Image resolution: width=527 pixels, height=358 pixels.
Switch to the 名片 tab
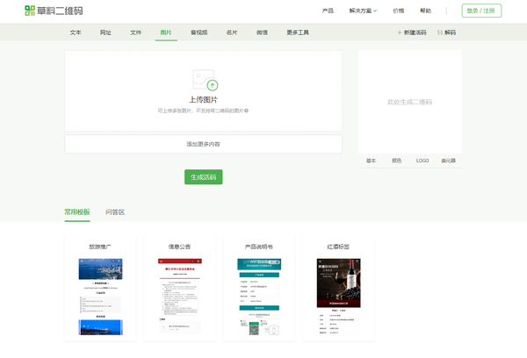coord(232,32)
